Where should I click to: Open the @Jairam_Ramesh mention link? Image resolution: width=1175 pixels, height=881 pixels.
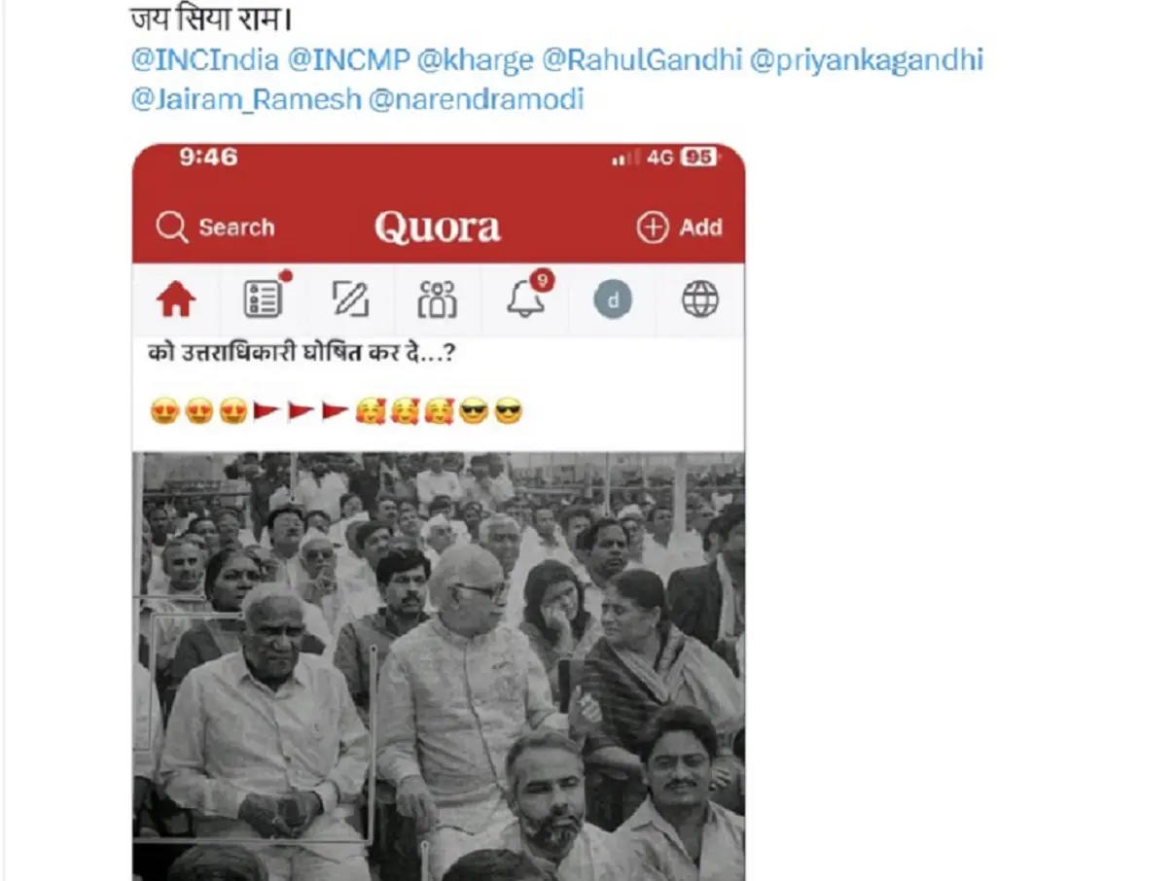246,99
